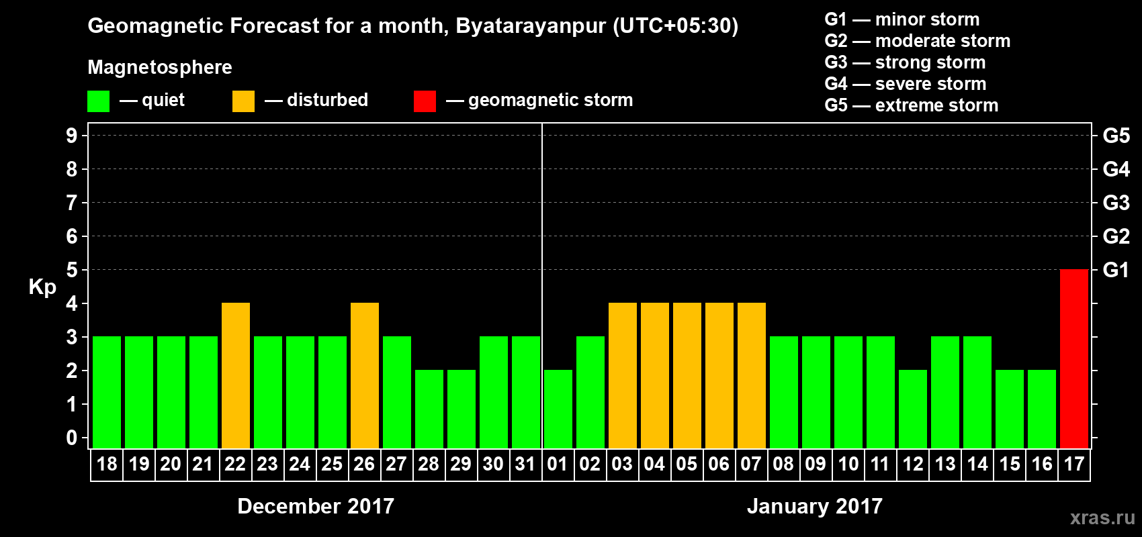This screenshot has height=537, width=1142.
Task: Click date label 10 on the axis
Action: tap(848, 465)
